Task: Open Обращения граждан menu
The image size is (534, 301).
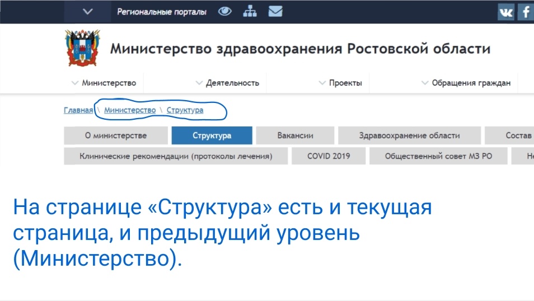Action: coord(466,83)
